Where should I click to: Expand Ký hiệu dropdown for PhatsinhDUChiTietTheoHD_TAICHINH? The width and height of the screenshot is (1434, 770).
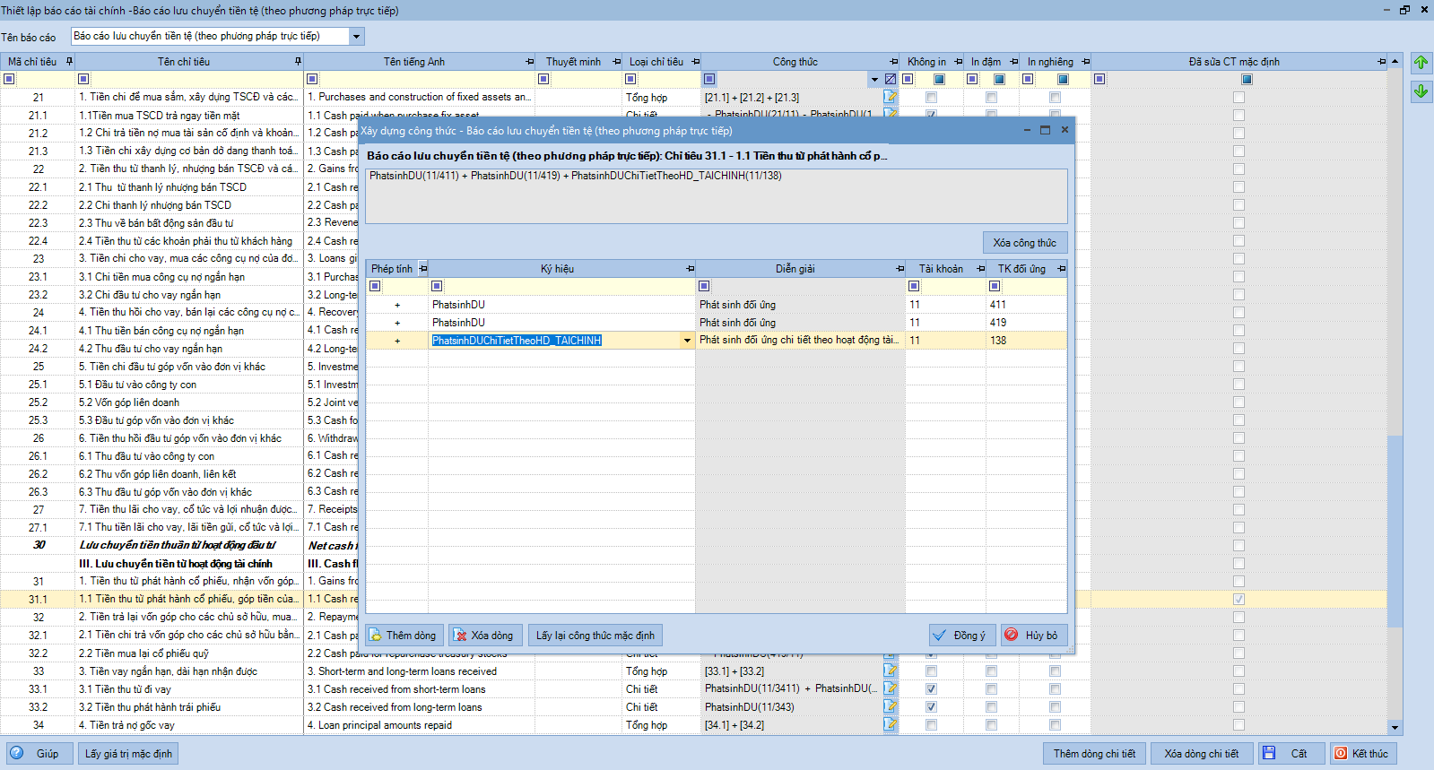coord(687,341)
